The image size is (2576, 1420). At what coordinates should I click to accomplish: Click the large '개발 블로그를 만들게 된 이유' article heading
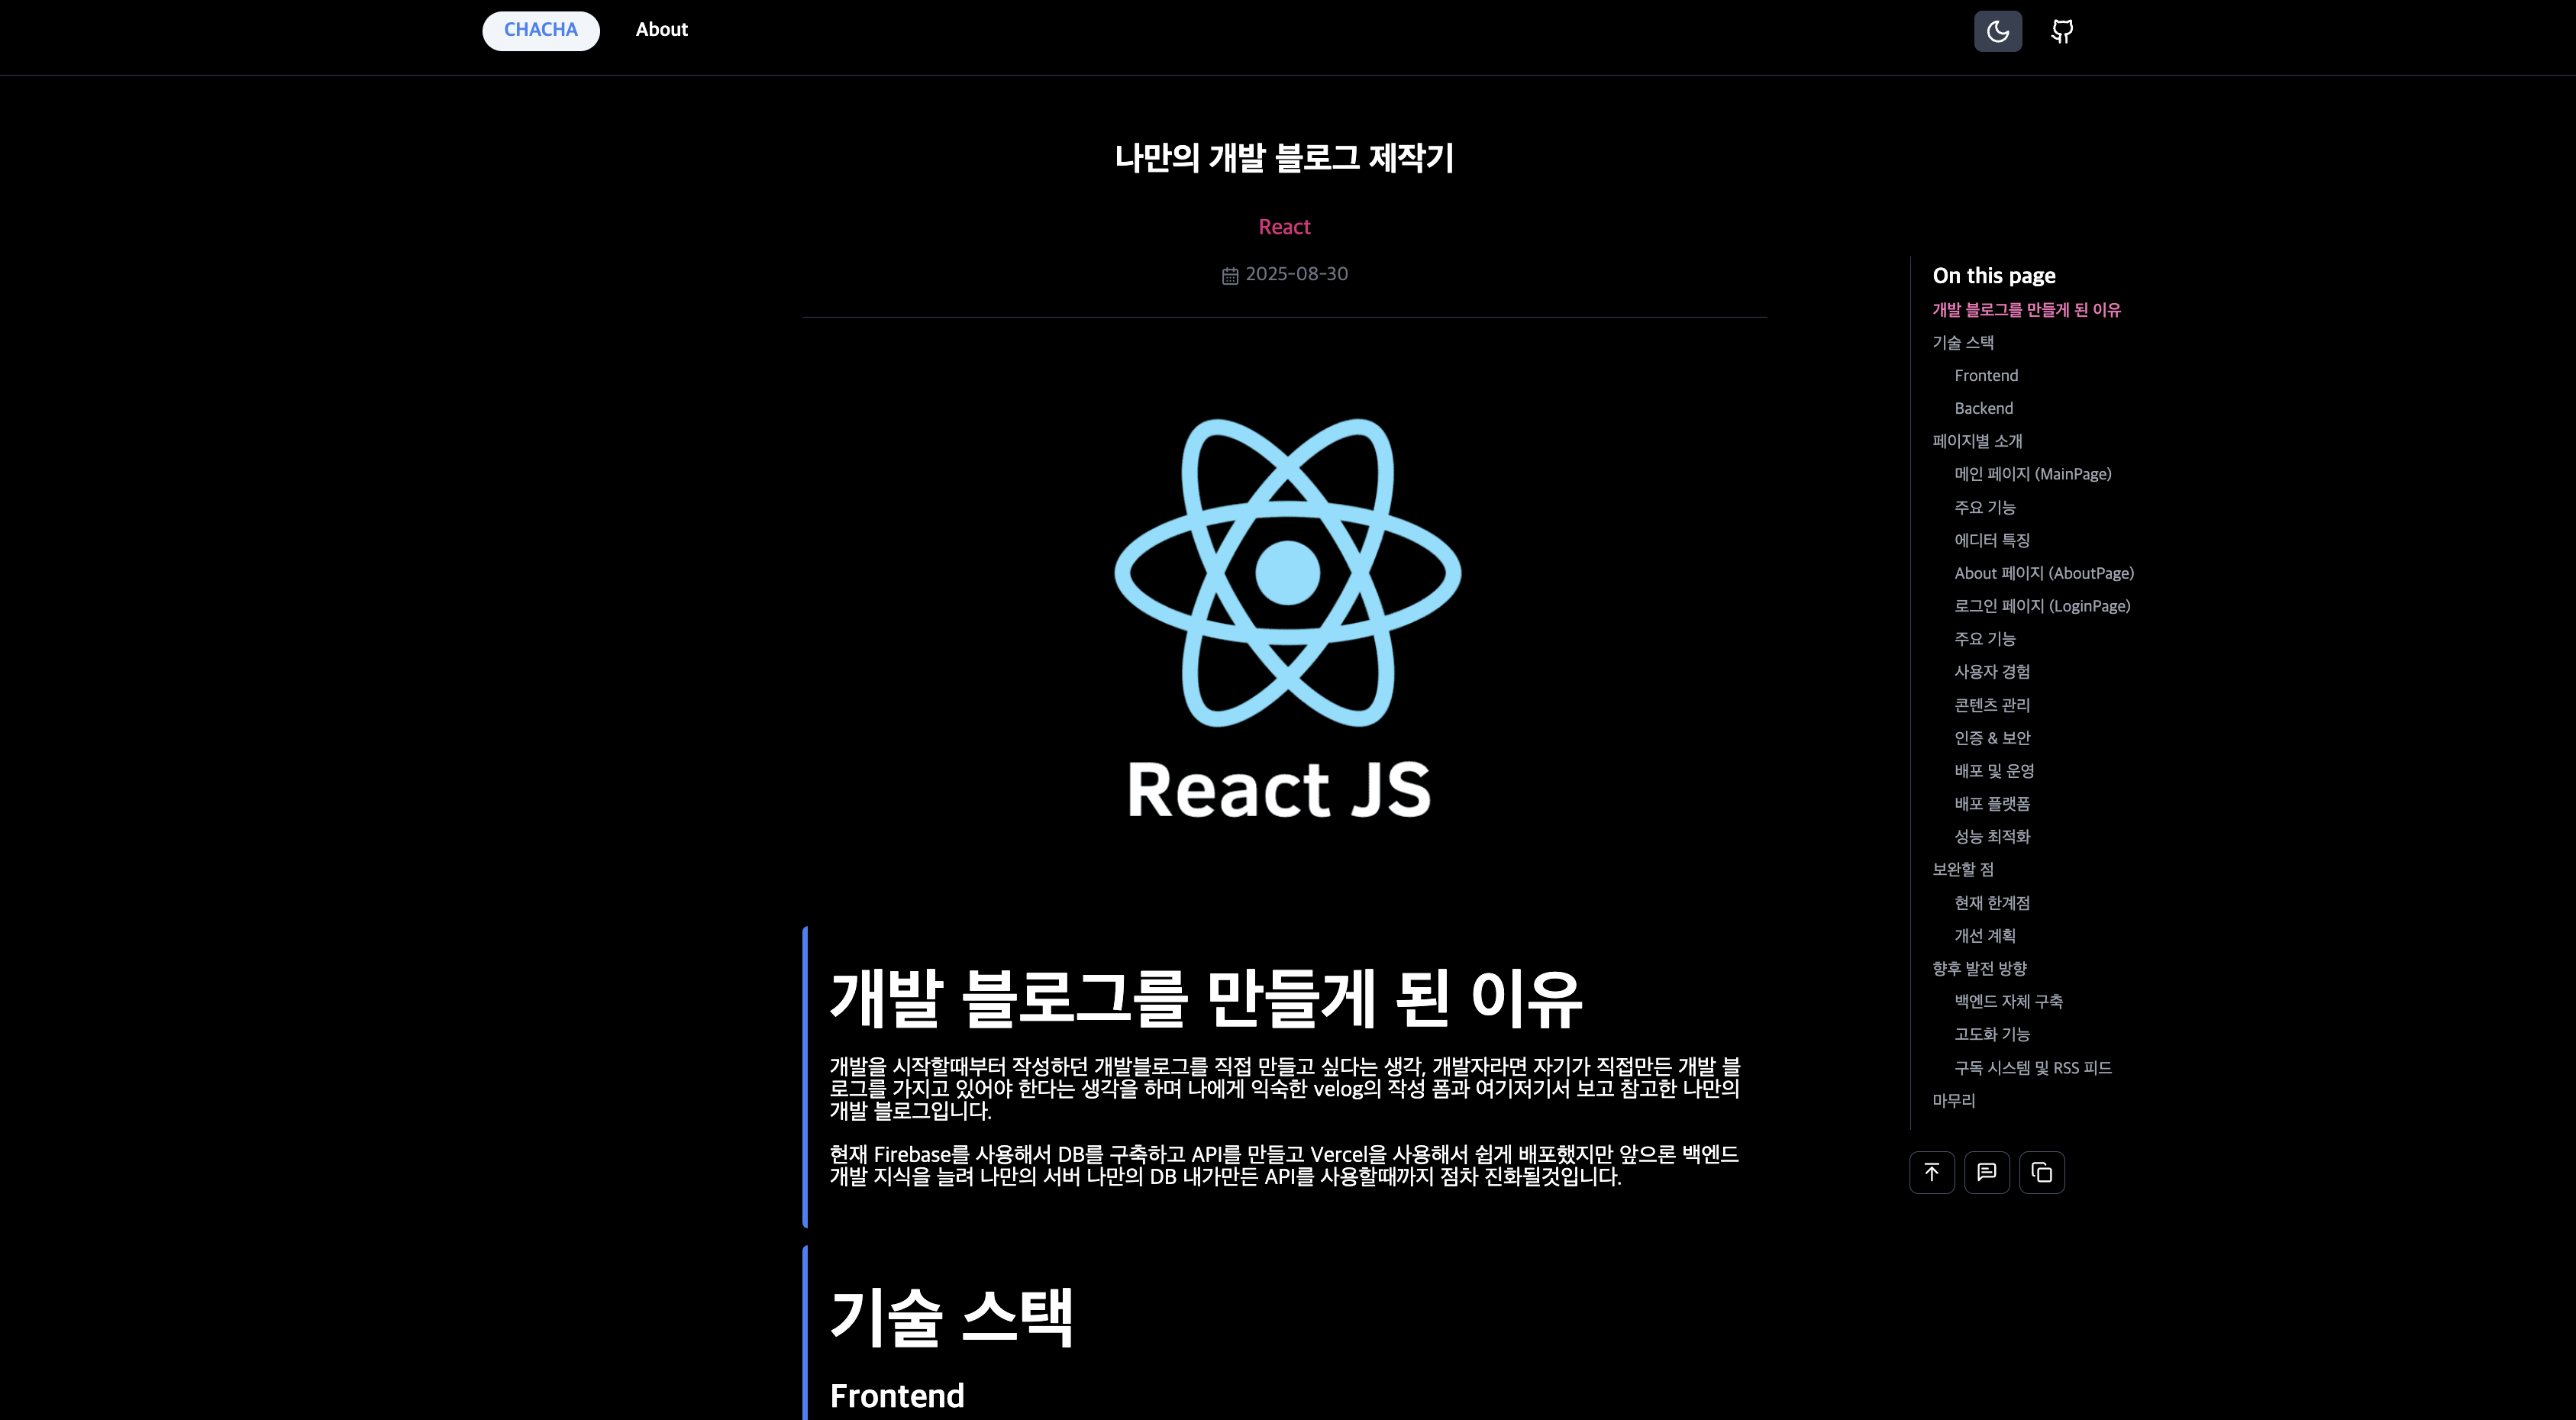[1205, 998]
